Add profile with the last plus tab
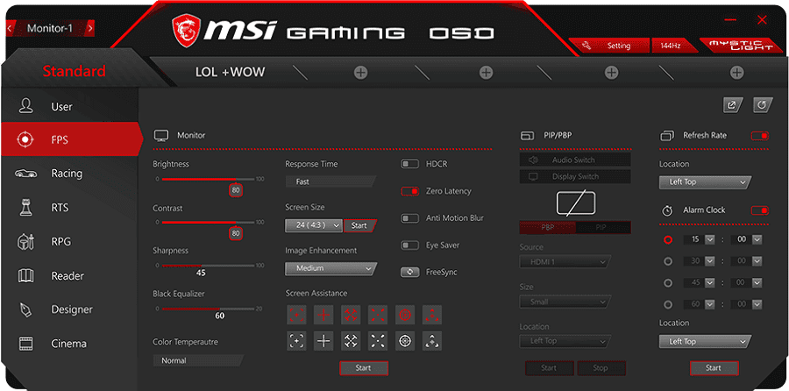Viewport: 789px width, 391px height. [736, 73]
